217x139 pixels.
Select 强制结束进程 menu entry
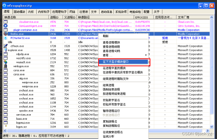(x=123, y=89)
